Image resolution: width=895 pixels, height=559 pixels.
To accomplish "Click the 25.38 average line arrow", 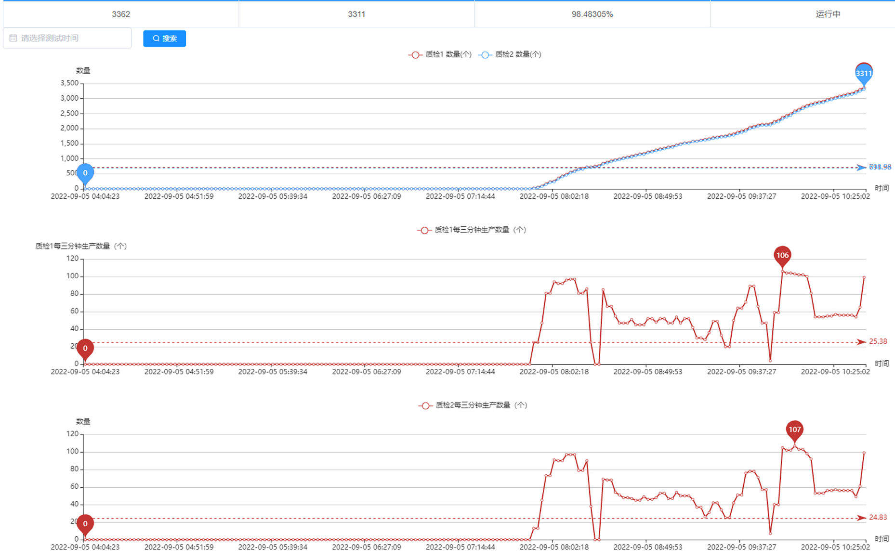I will 861,342.
